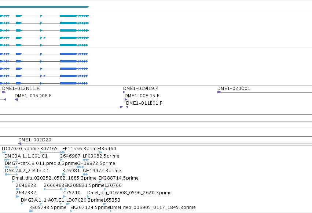
Task: Click the DME1-008I15.F label
Action: [142, 96]
